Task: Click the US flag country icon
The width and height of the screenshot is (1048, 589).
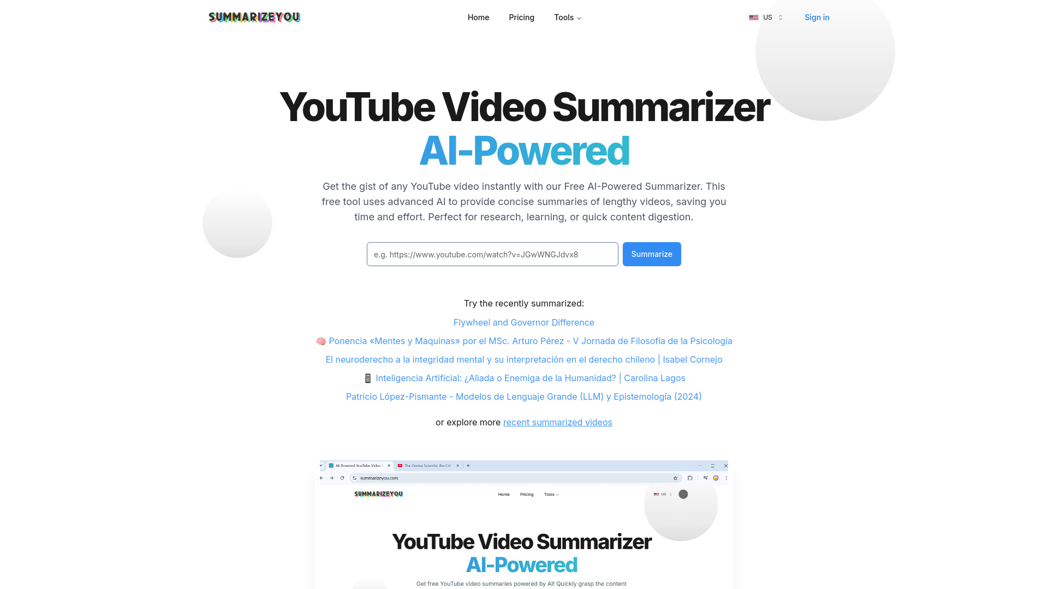Action: (753, 17)
